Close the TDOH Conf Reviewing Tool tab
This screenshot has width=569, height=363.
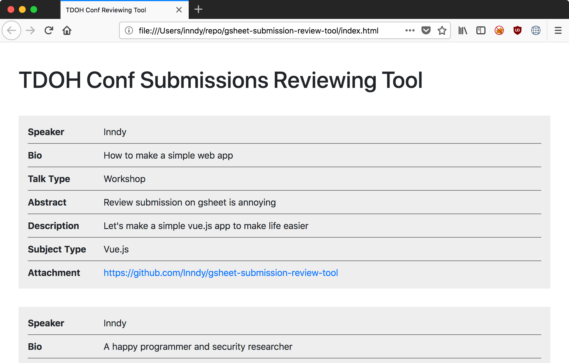(179, 10)
